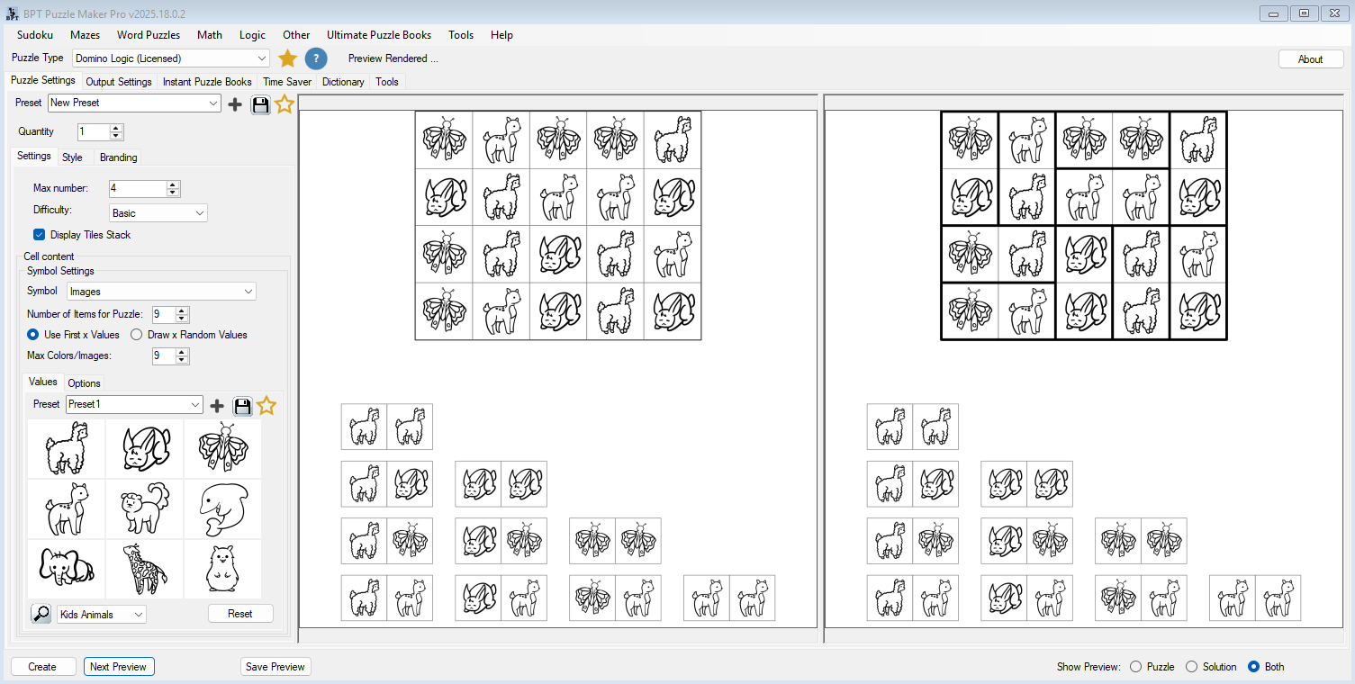Select the Draw x Random Values option

click(136, 335)
